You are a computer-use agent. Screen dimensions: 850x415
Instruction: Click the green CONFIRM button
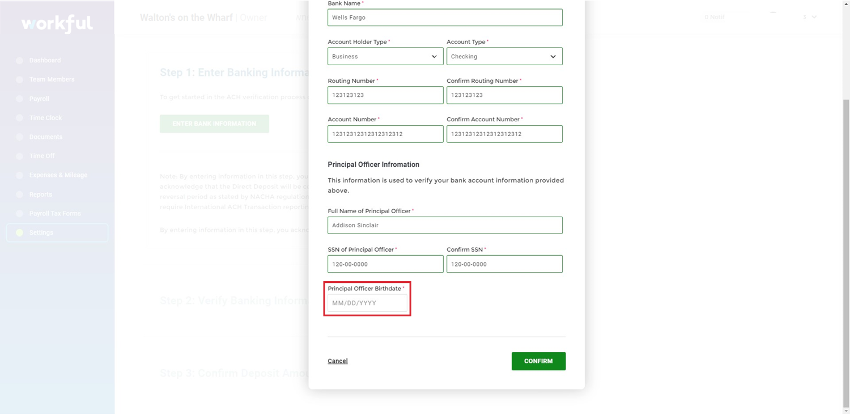click(538, 361)
